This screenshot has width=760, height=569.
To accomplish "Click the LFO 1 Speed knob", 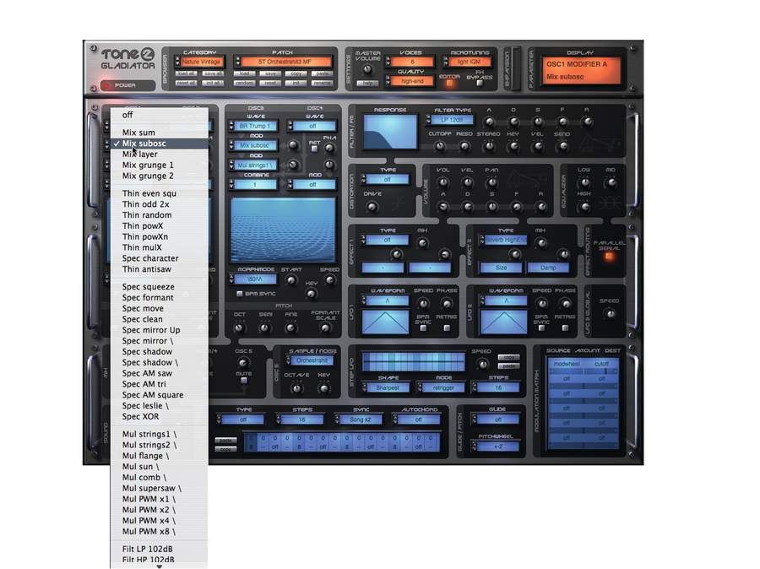I will pyautogui.click(x=423, y=304).
